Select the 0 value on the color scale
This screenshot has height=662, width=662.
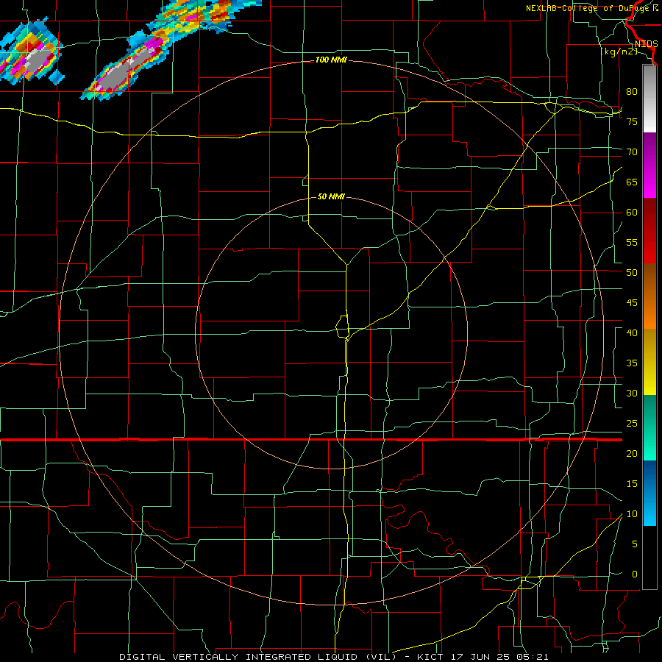tap(635, 574)
